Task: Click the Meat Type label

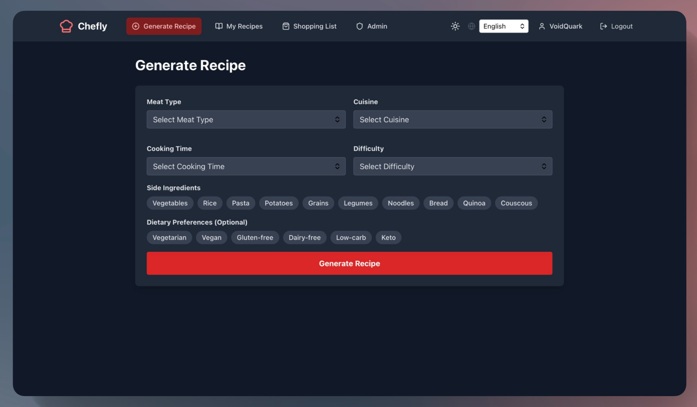Action: pyautogui.click(x=164, y=102)
